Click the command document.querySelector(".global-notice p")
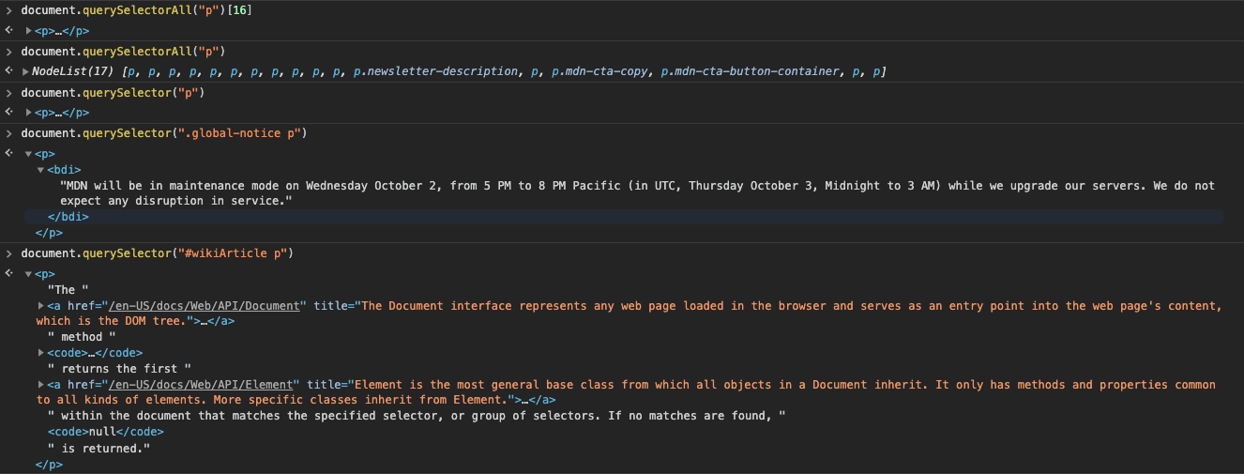1244x474 pixels. pos(164,133)
